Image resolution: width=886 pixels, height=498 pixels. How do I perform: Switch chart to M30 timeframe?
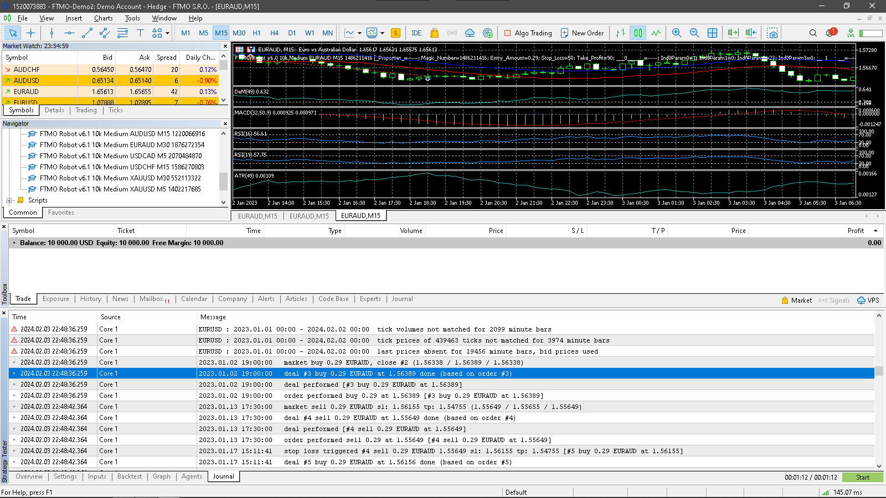click(239, 33)
